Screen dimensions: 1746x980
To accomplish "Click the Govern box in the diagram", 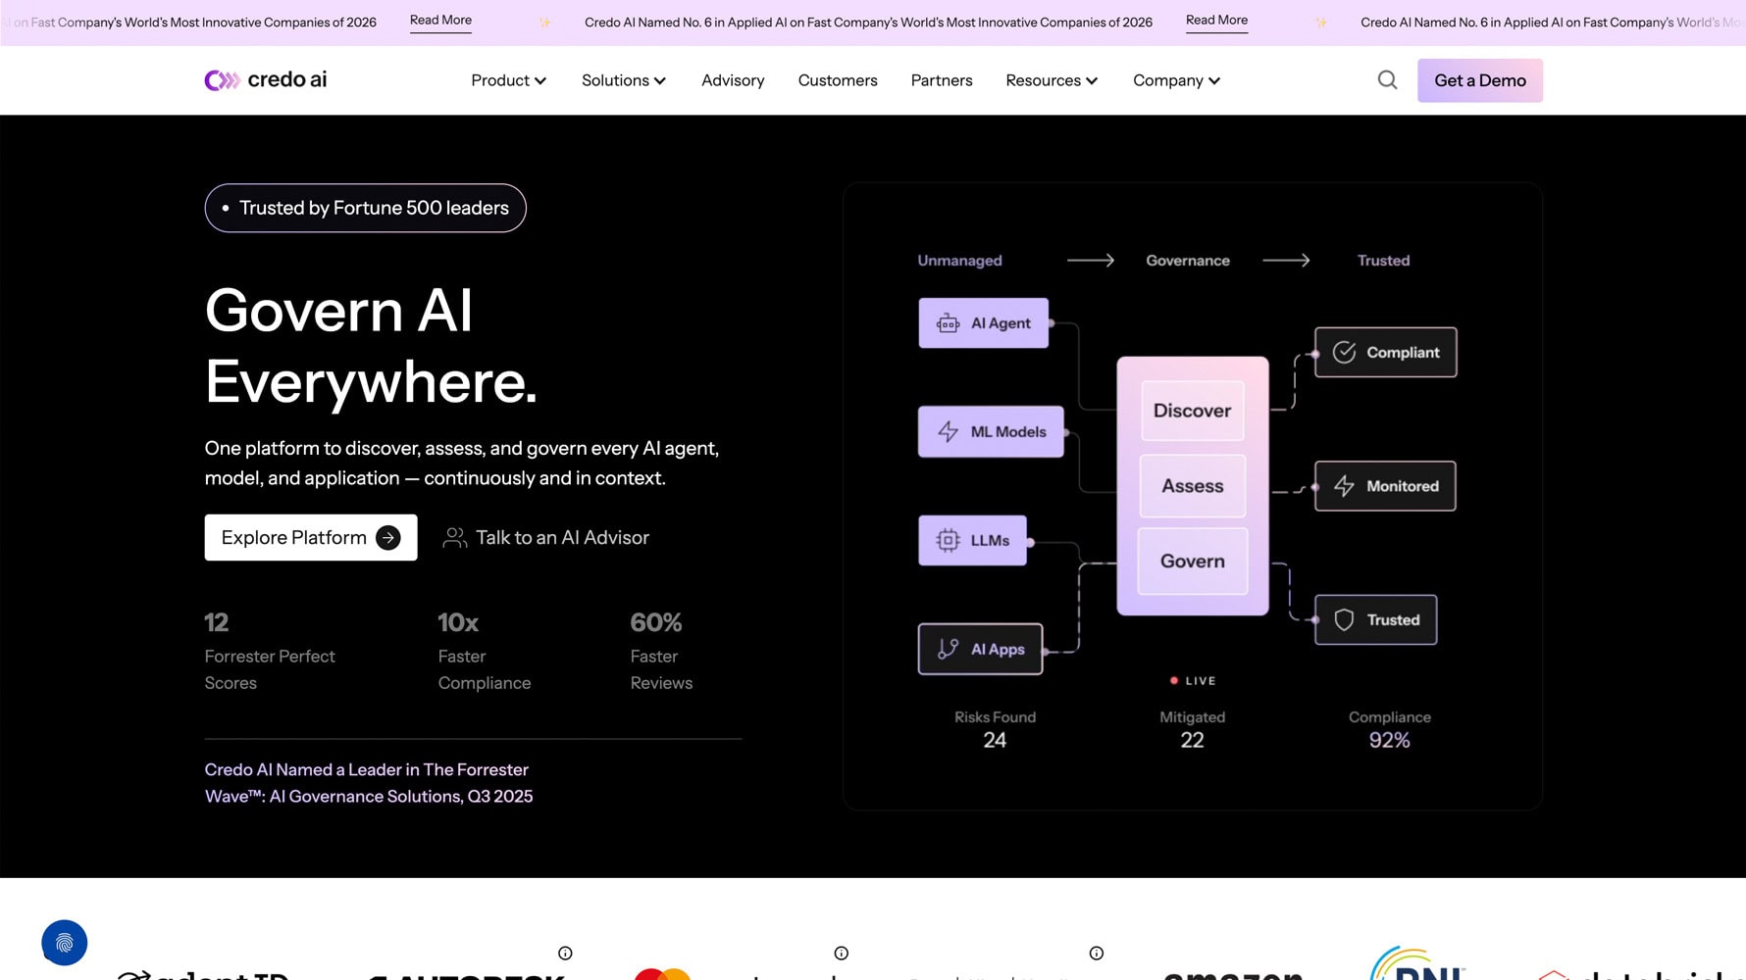I will pyautogui.click(x=1192, y=562).
